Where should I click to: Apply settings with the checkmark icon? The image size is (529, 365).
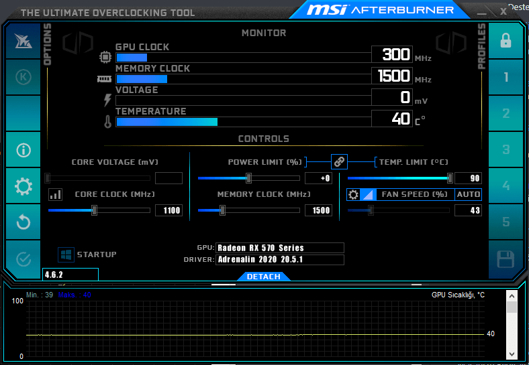click(23, 259)
